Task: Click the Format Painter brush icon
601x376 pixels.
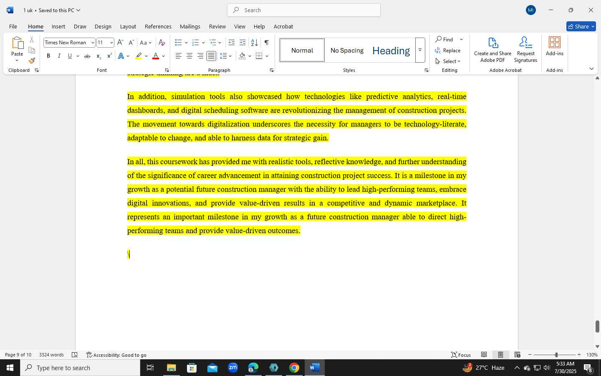Action: click(32, 61)
